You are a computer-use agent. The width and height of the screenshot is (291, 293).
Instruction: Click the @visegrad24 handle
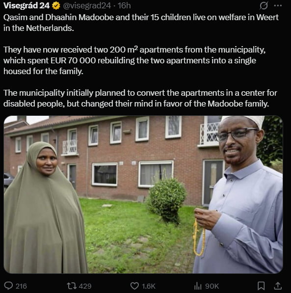87,6
